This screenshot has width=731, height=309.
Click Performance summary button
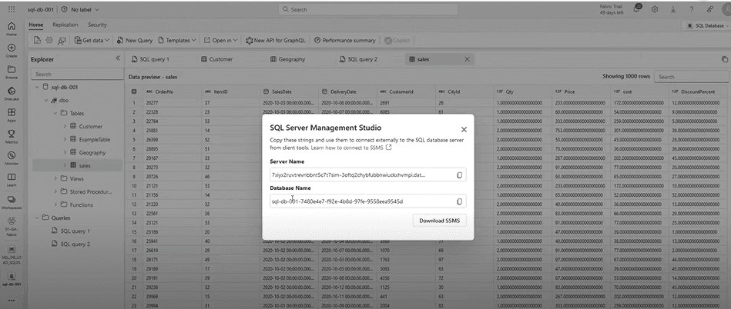(344, 41)
